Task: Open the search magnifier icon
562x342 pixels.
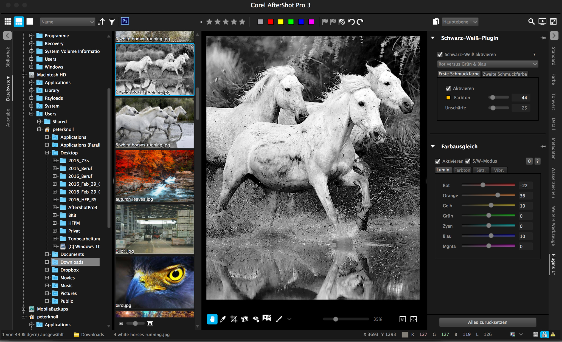Action: coord(531,22)
